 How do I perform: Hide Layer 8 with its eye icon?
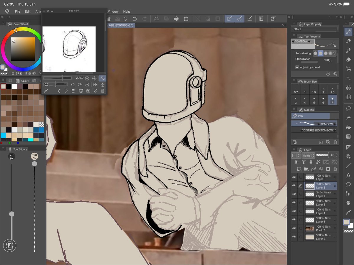click(294, 186)
